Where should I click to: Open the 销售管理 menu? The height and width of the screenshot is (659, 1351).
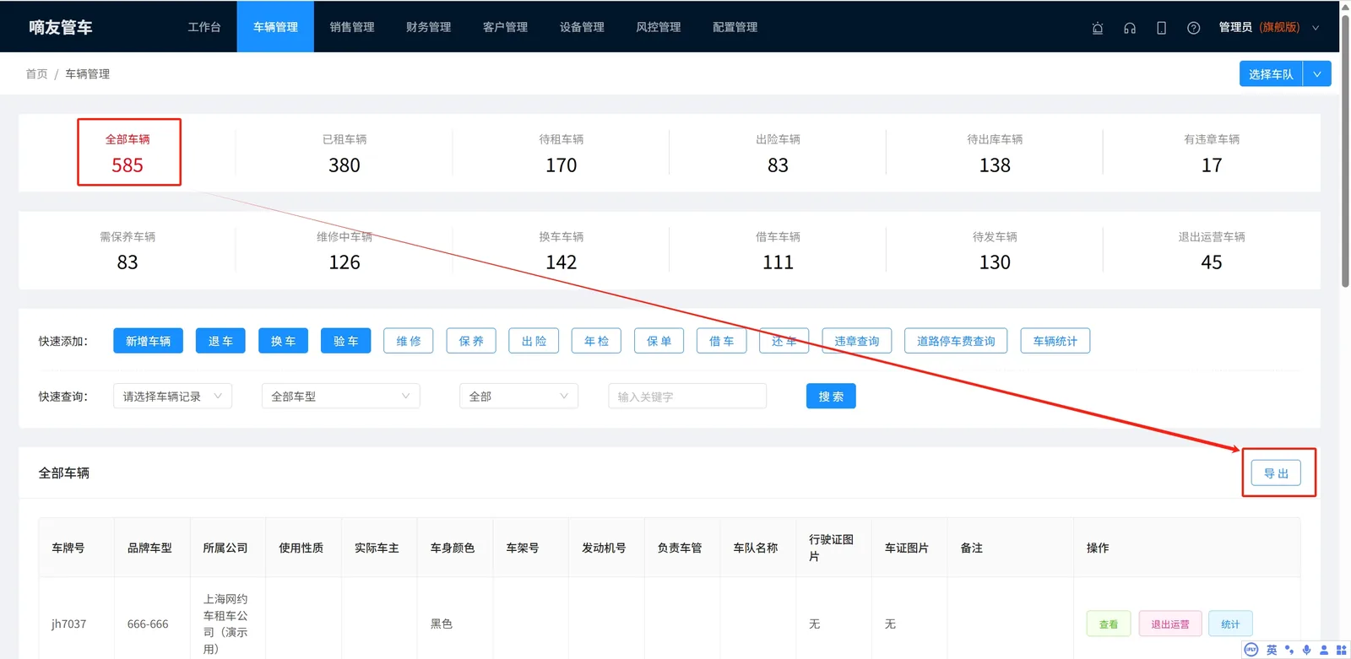352,27
